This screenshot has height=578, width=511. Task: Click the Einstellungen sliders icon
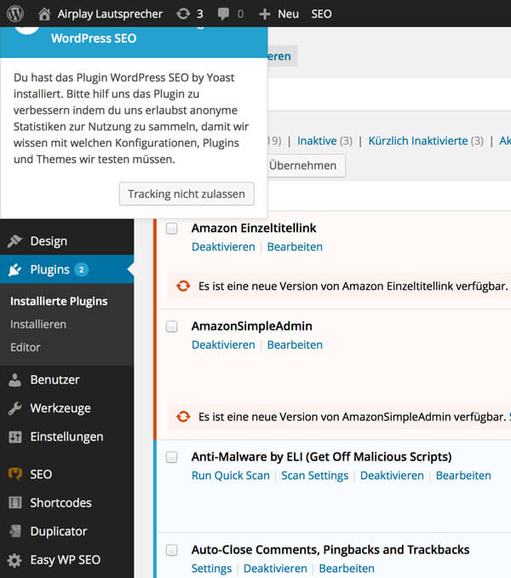point(15,436)
